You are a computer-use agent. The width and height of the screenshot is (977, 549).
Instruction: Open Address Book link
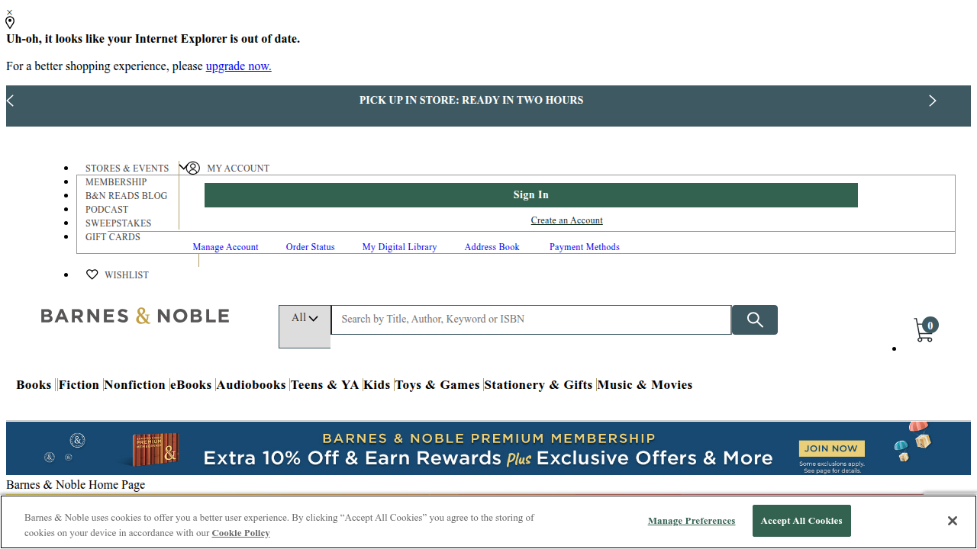pyautogui.click(x=492, y=247)
